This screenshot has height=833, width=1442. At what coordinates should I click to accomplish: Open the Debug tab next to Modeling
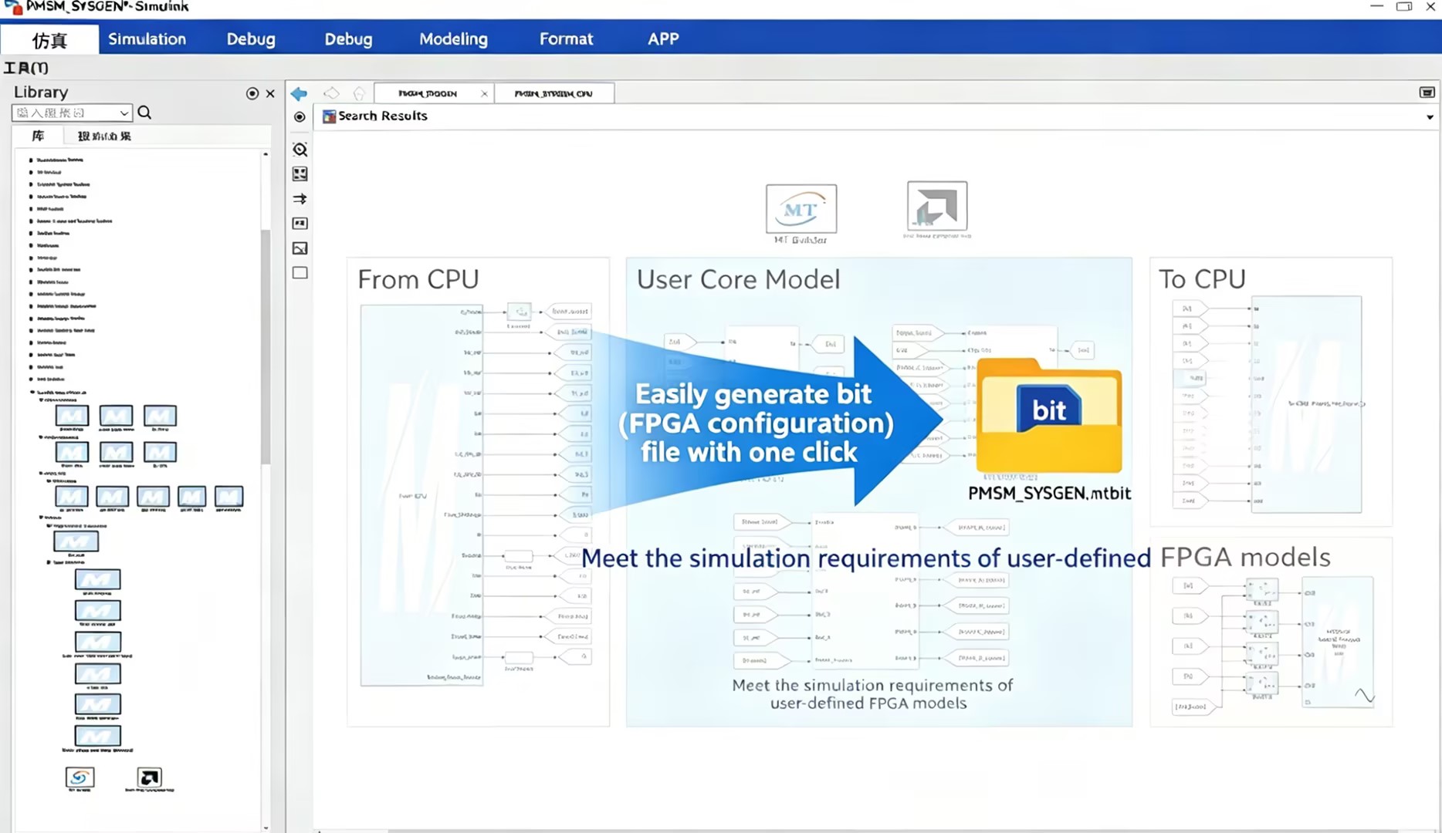(x=348, y=39)
